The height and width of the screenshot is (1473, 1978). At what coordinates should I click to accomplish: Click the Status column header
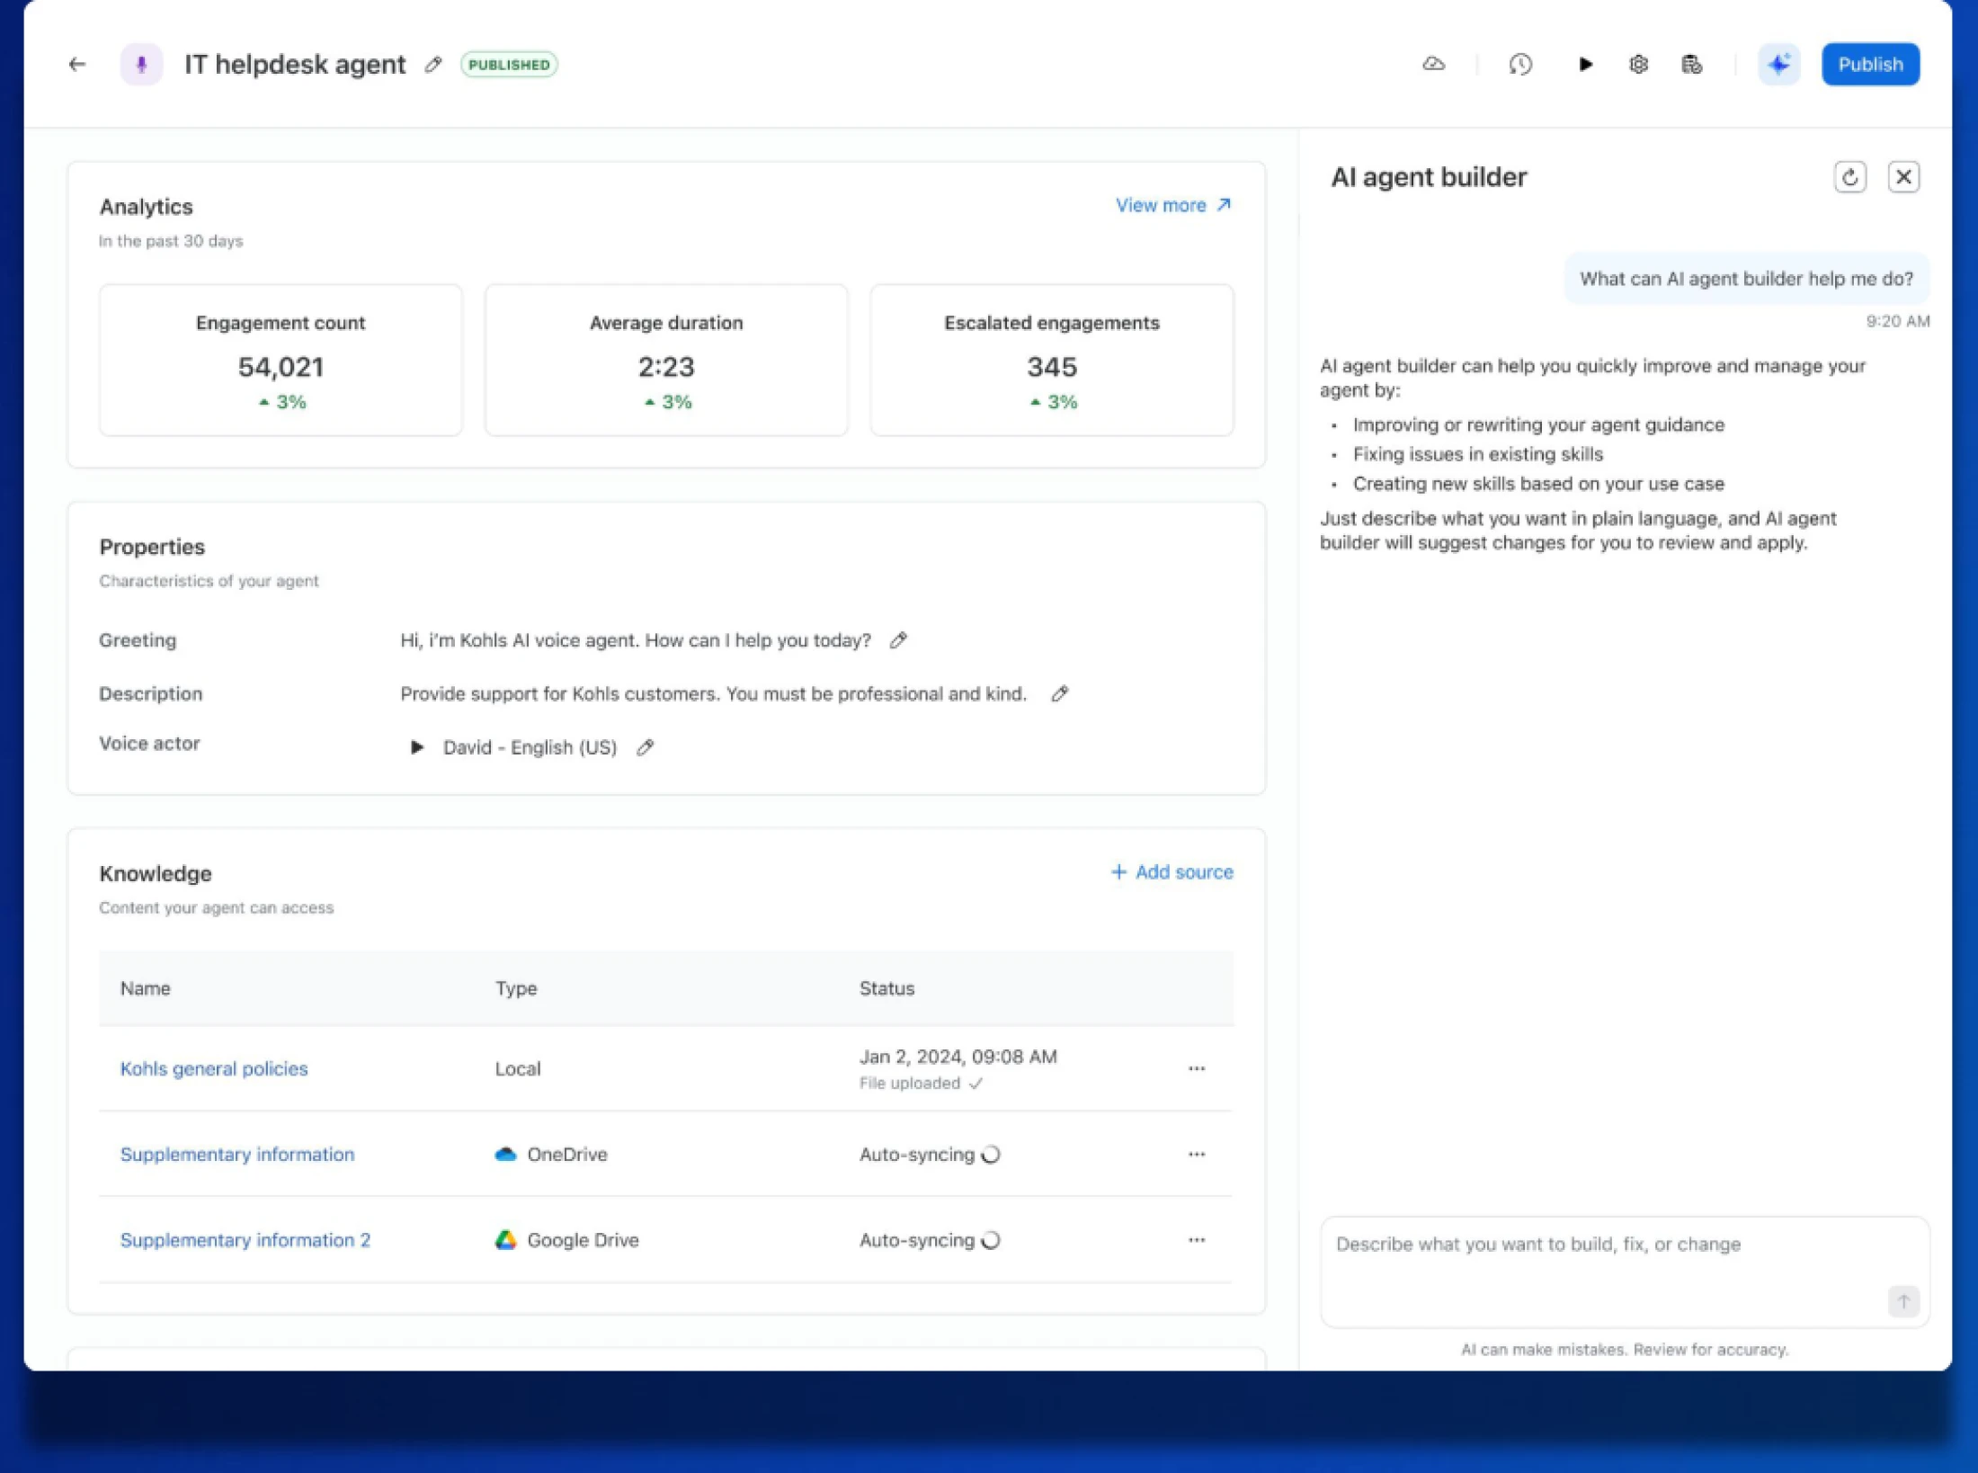(x=887, y=988)
